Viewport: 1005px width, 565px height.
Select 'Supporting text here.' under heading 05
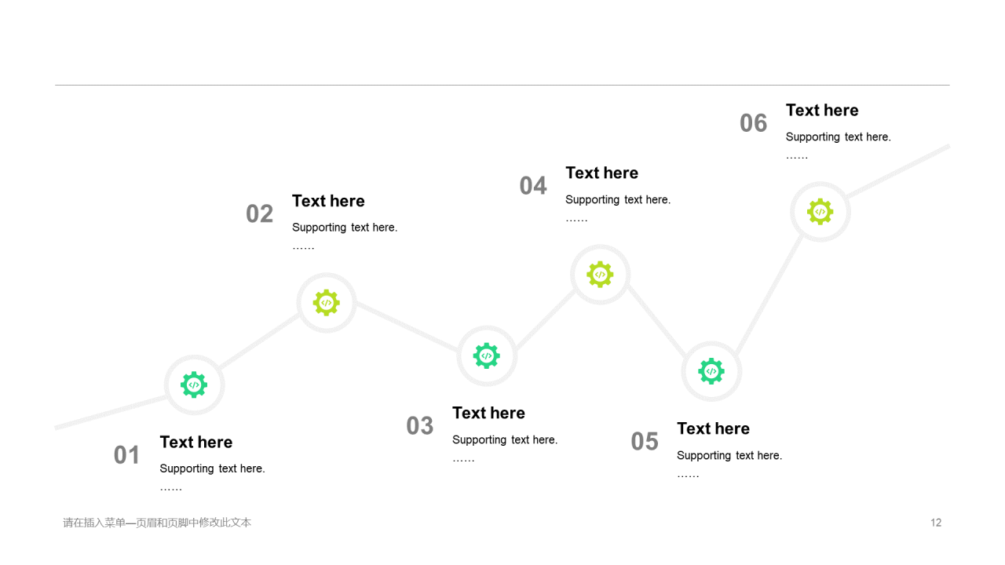tap(729, 455)
